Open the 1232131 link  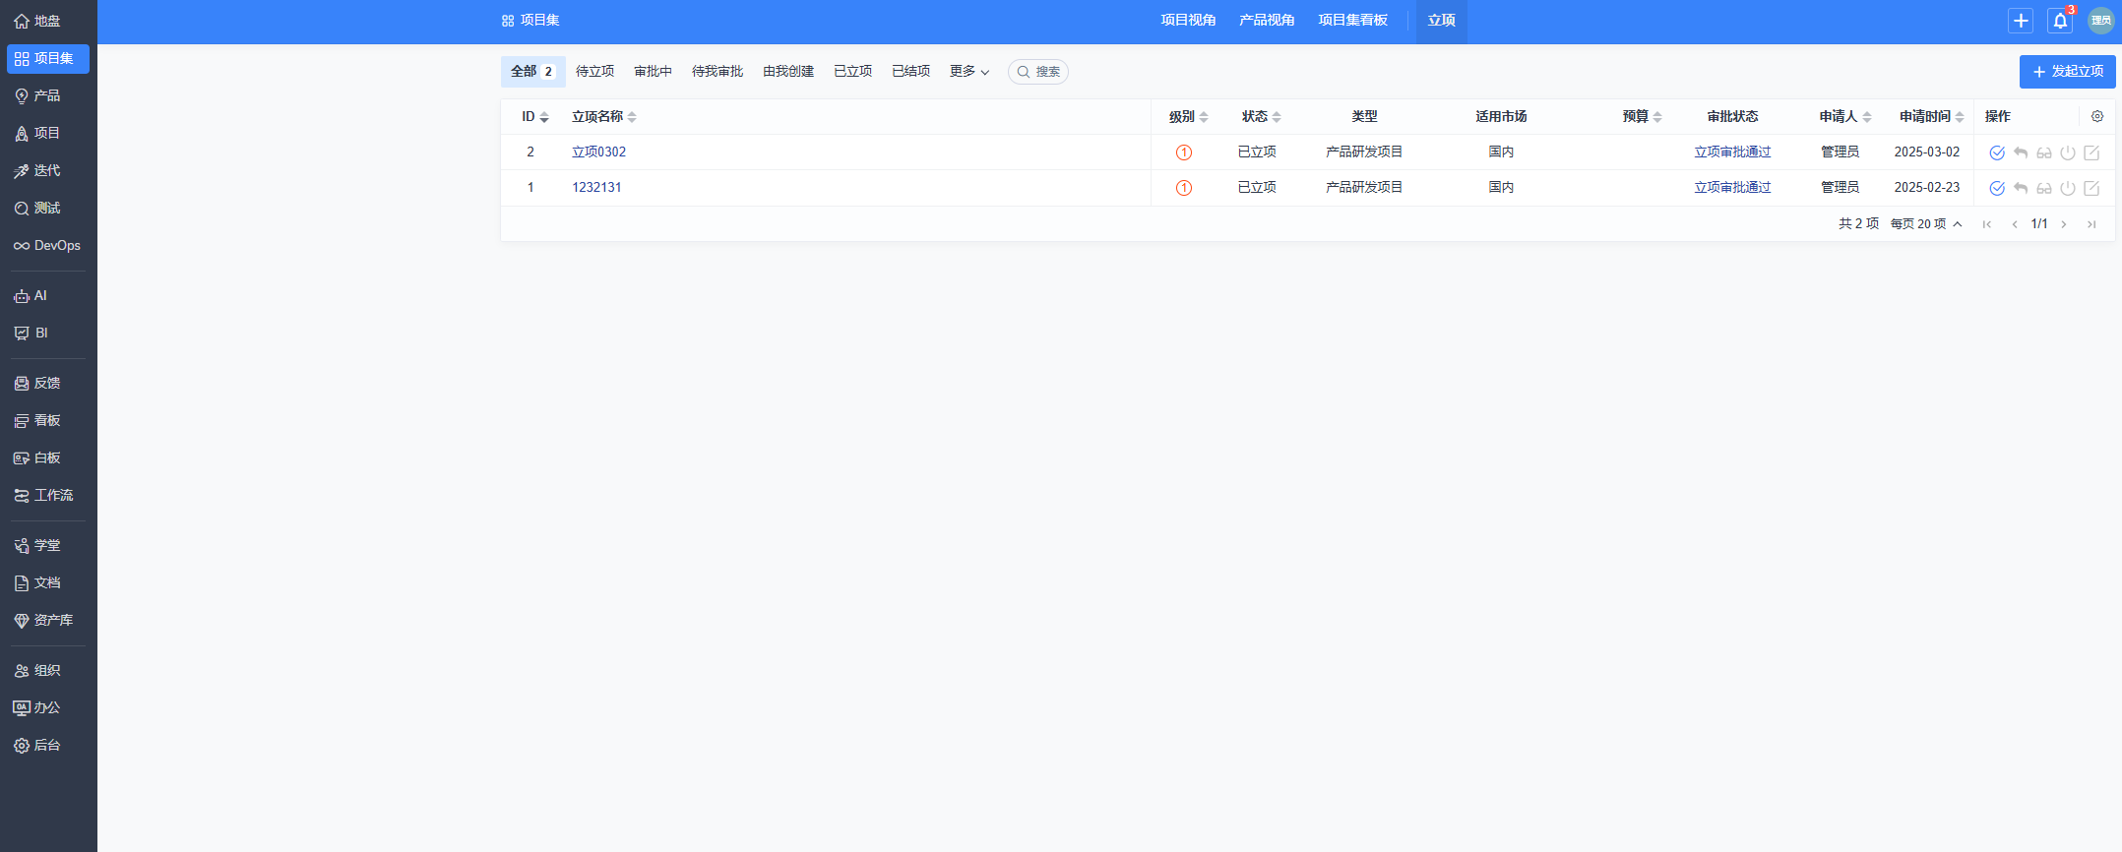click(x=596, y=188)
